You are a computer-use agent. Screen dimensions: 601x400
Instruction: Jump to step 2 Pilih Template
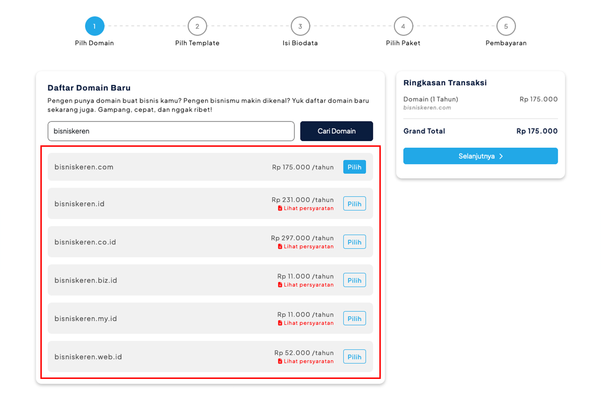pos(197,26)
